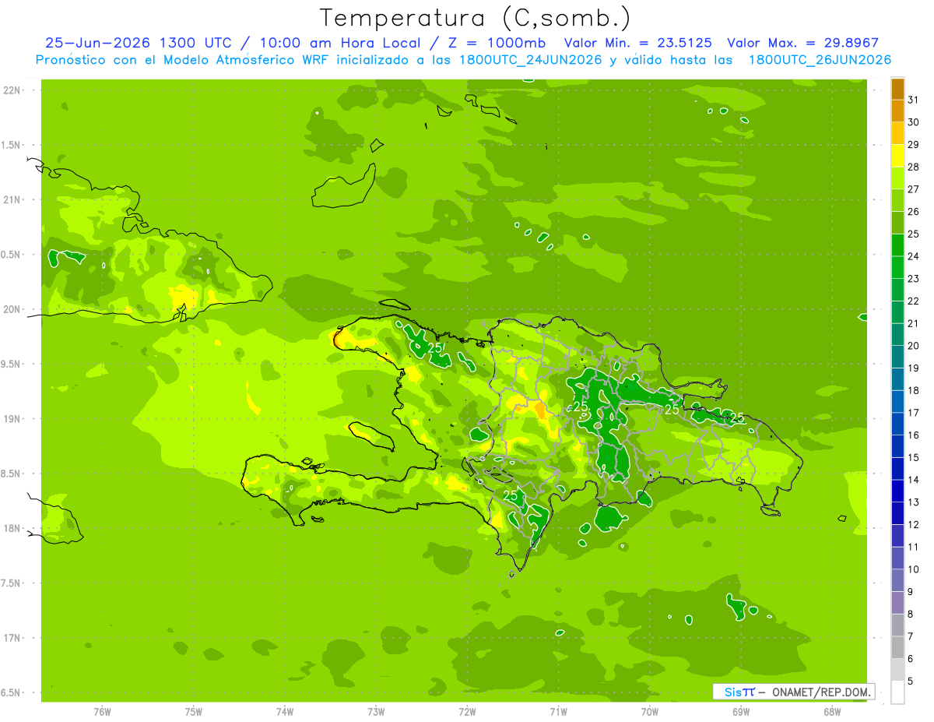Click the brown legend swatch above 31
The height and width of the screenshot is (722, 934).
click(897, 89)
